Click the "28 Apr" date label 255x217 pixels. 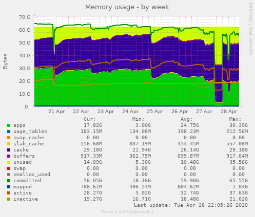click(229, 112)
